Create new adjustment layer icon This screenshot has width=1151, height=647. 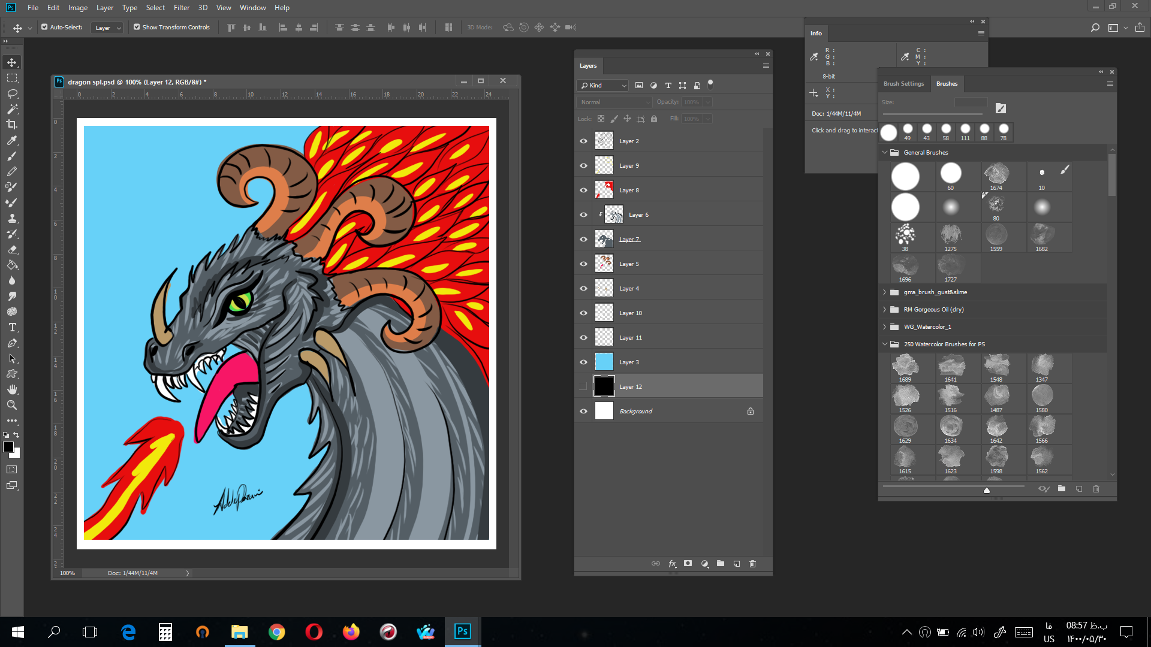(x=705, y=564)
